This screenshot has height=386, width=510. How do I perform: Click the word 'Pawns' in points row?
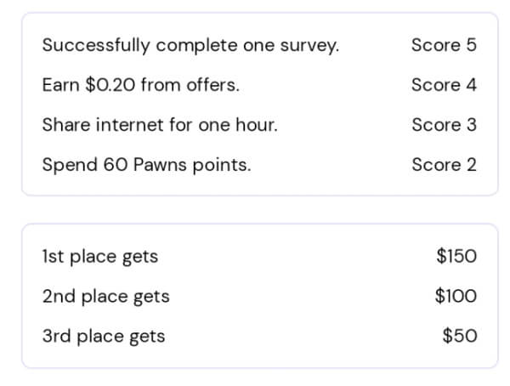[161, 164]
